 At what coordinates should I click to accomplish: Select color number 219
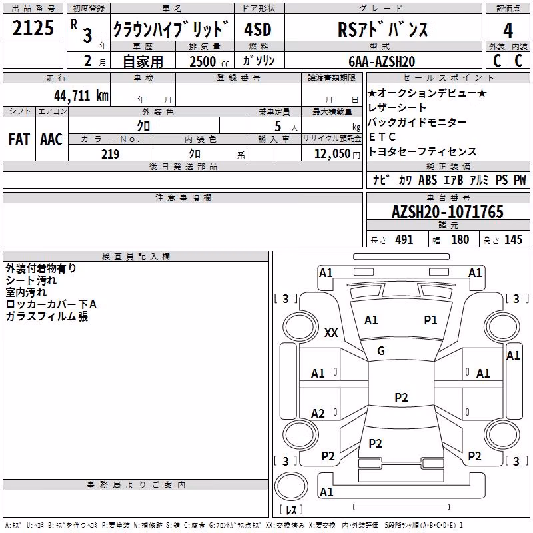point(111,154)
